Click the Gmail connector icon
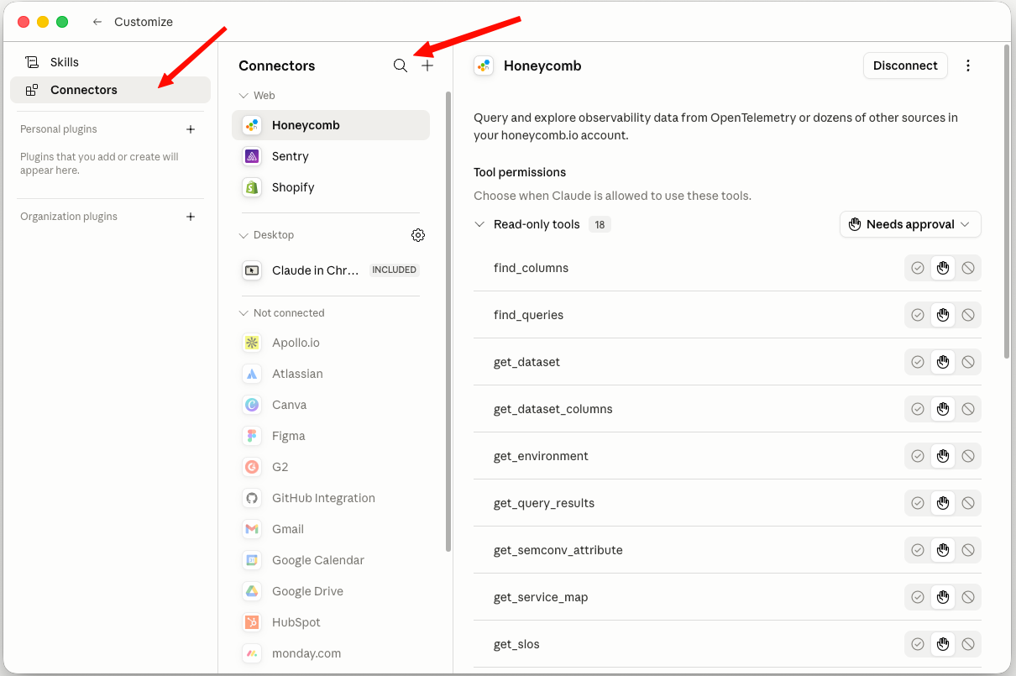The image size is (1016, 676). tap(252, 529)
